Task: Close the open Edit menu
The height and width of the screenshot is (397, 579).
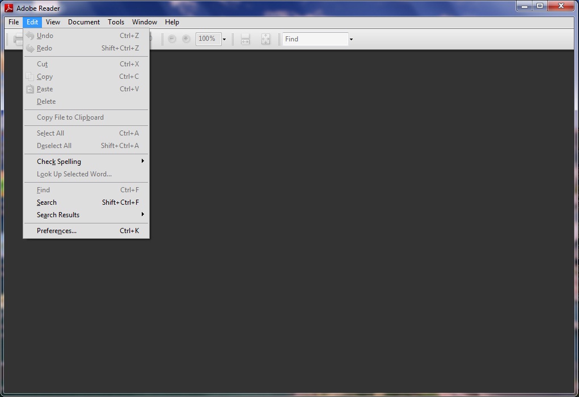Action: (x=32, y=22)
